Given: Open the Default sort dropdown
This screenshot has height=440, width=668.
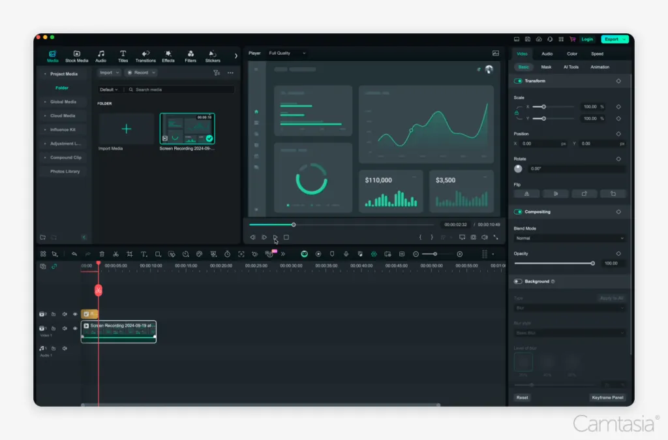Looking at the screenshot, I should pyautogui.click(x=109, y=89).
